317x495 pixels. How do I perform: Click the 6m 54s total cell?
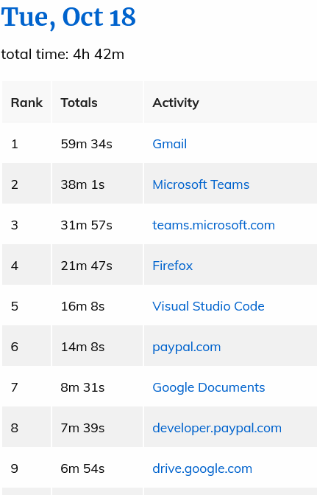coord(97,468)
